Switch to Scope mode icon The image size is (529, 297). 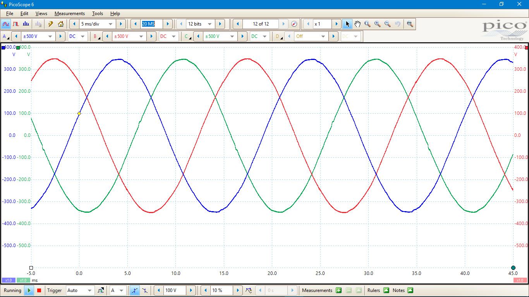pos(6,24)
